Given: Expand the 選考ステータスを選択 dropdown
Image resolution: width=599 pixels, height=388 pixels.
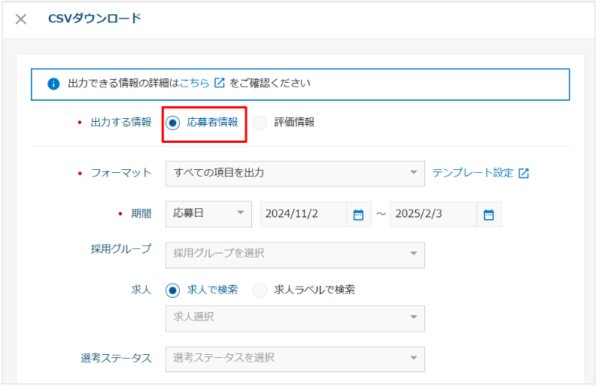Looking at the screenshot, I should pos(295,359).
